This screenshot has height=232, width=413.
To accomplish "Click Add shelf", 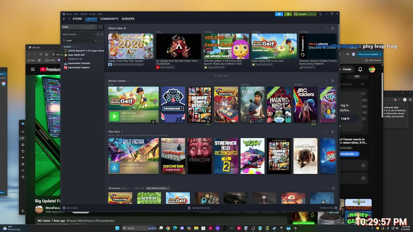I will 221,76.
